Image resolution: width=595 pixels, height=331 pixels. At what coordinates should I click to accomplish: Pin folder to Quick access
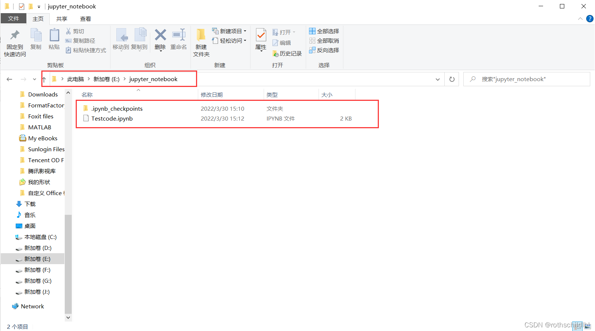point(15,43)
